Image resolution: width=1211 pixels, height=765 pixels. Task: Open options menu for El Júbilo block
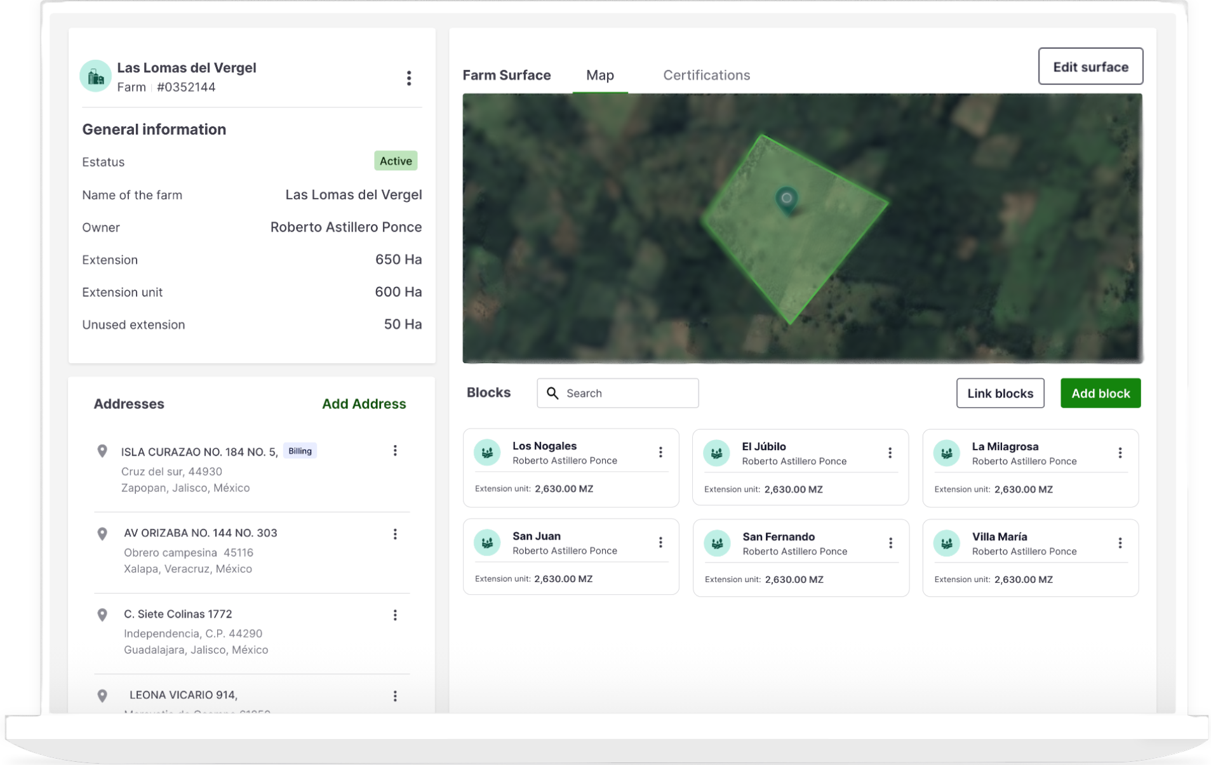(890, 453)
